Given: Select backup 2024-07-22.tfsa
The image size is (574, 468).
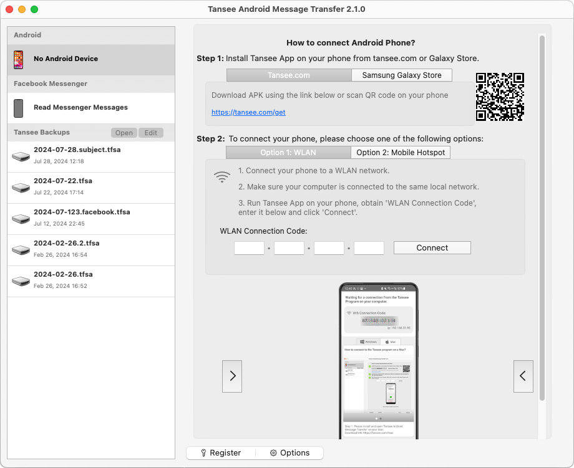Looking at the screenshot, I should click(x=91, y=188).
